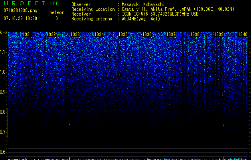Click the "Observer" label
The height and width of the screenshot is (160, 251).
(x=81, y=4)
